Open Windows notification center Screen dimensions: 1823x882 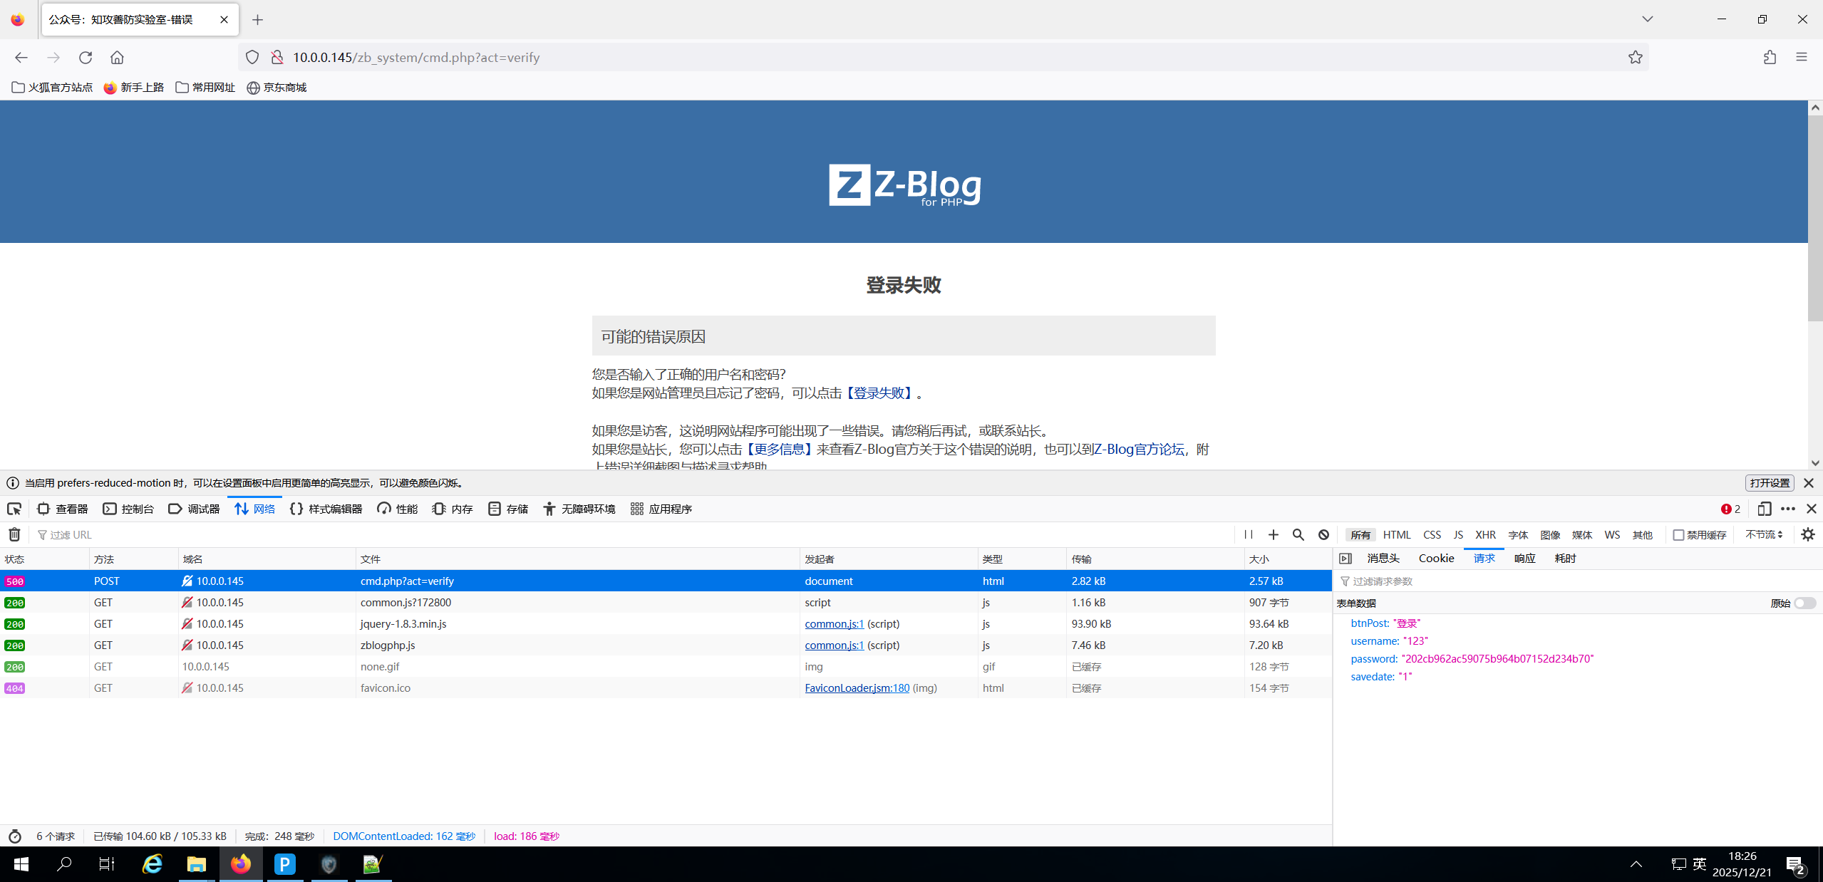click(1795, 864)
